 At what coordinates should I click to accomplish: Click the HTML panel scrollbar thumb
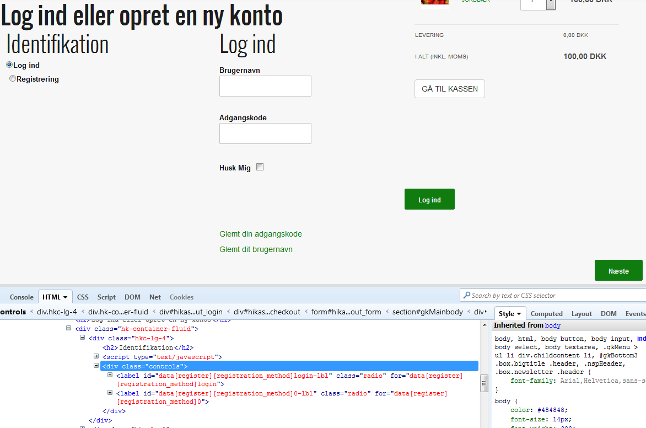(484, 383)
